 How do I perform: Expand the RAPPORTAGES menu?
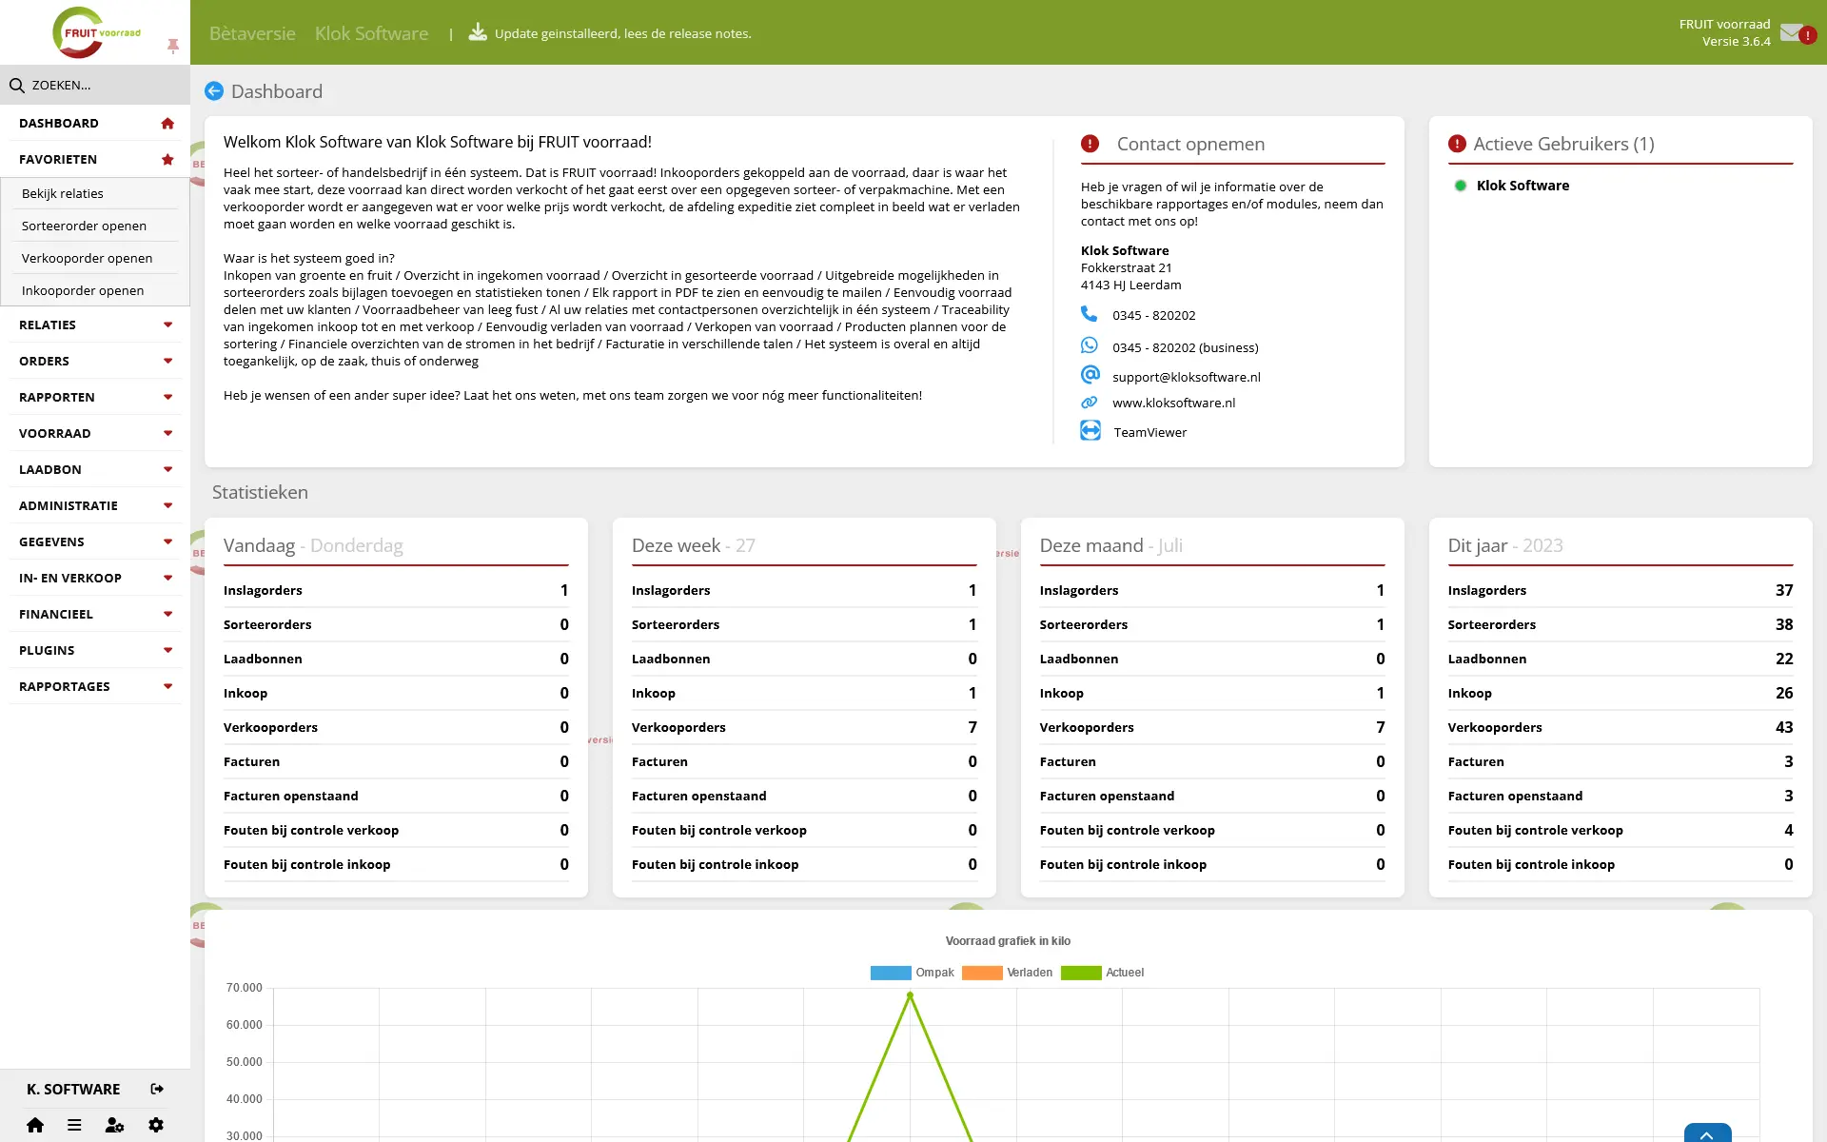tap(95, 687)
